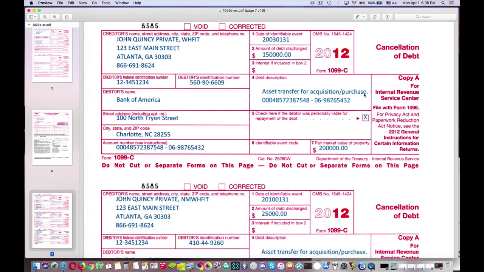Click the zoom out magnifier button

pyautogui.click(x=45, y=17)
